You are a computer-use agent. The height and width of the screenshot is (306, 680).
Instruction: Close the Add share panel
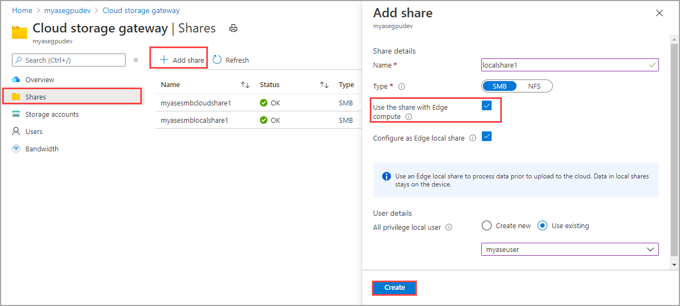click(x=659, y=13)
